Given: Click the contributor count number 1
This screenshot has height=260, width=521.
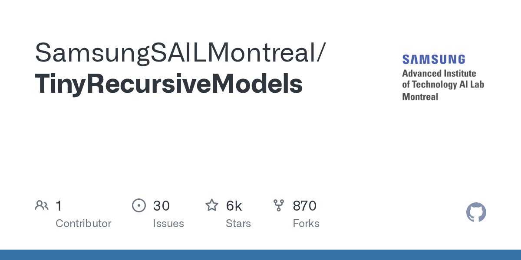Looking at the screenshot, I should tap(59, 205).
